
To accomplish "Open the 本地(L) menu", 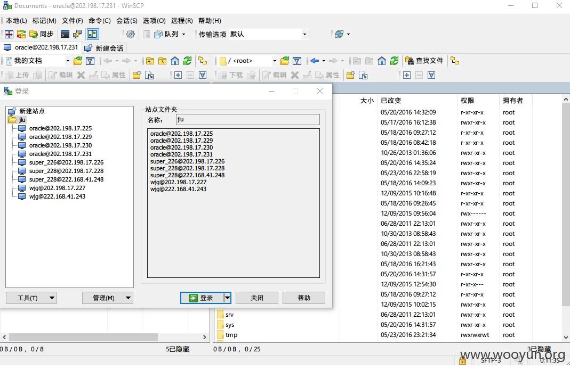I will (17, 21).
